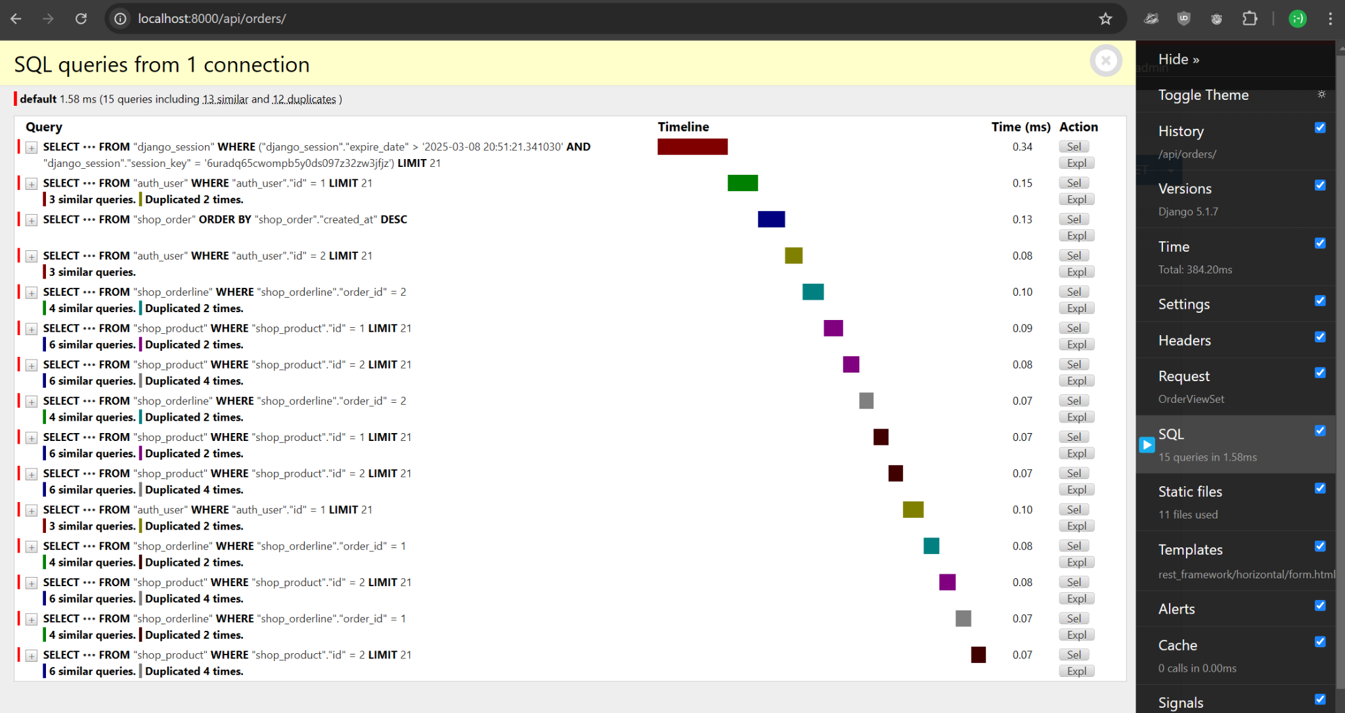Click the theme toggle sun icon
This screenshot has height=713, width=1345.
1321,95
